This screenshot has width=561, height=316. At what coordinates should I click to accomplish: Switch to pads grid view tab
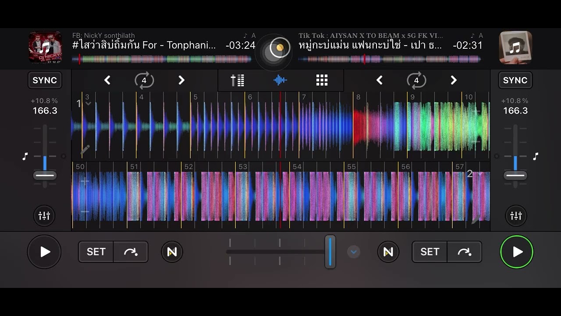tap(322, 80)
